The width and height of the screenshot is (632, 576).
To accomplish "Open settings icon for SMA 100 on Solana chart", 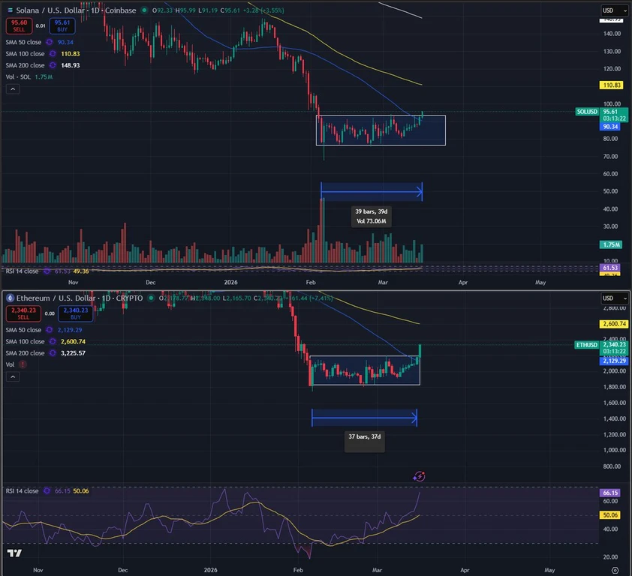I will pyautogui.click(x=53, y=53).
